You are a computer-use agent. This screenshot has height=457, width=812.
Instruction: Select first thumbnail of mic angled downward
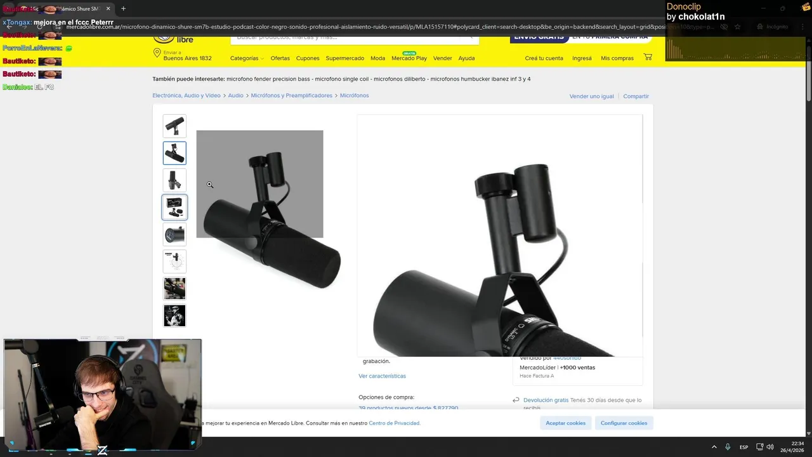tap(174, 126)
